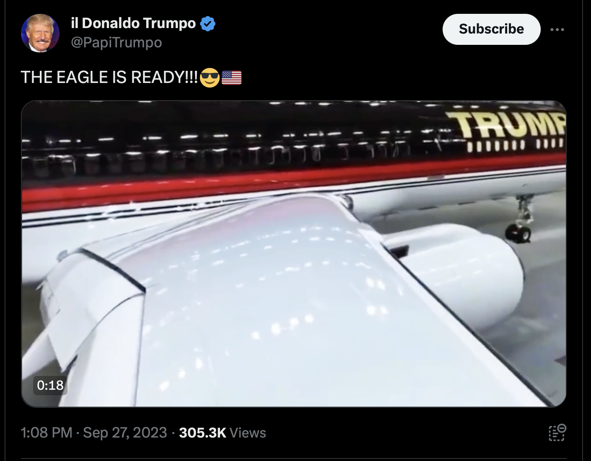This screenshot has width=591, height=461.
Task: Play the Trump plane video
Action: [294, 254]
